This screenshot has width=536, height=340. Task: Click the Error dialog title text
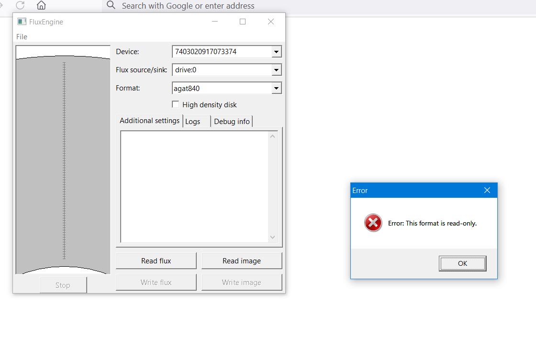coord(360,191)
